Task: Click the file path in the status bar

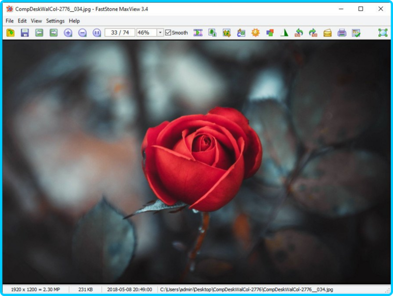Action: pyautogui.click(x=247, y=290)
